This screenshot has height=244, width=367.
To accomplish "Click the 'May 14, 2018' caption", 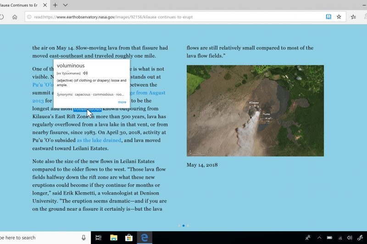I will click(x=202, y=165).
